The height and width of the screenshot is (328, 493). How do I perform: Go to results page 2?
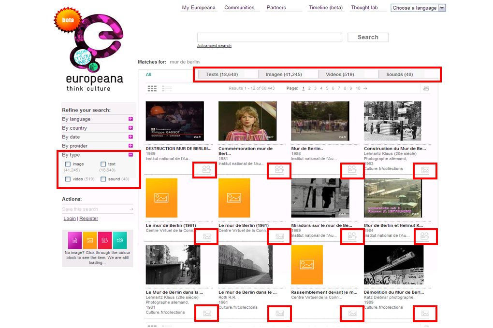309,88
